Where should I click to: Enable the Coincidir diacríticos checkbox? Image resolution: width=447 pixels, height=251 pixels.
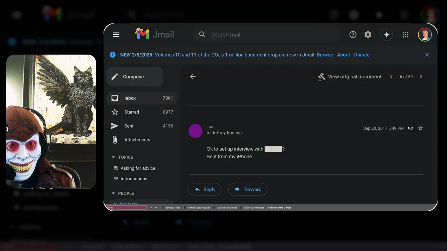click(214, 207)
